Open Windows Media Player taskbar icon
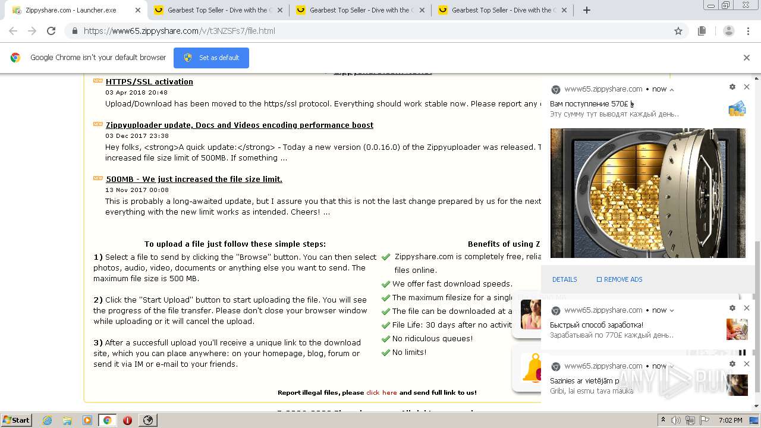 coord(87,420)
